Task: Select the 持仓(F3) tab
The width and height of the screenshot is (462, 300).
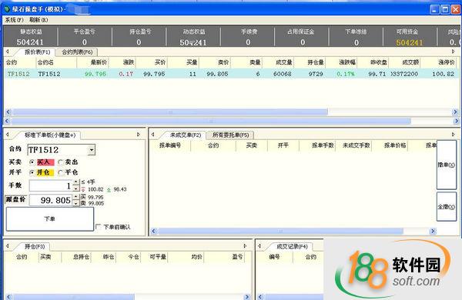Action: tap(35, 246)
